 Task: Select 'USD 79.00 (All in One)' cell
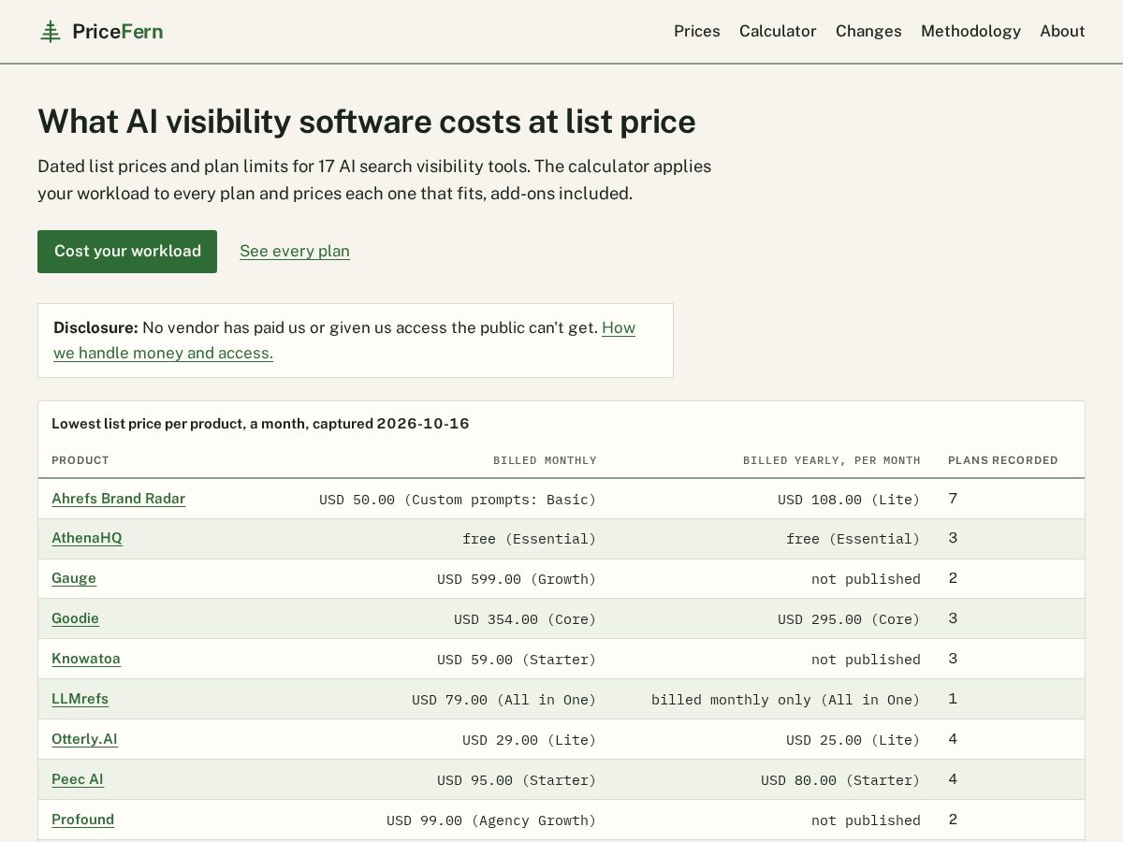pos(504,700)
